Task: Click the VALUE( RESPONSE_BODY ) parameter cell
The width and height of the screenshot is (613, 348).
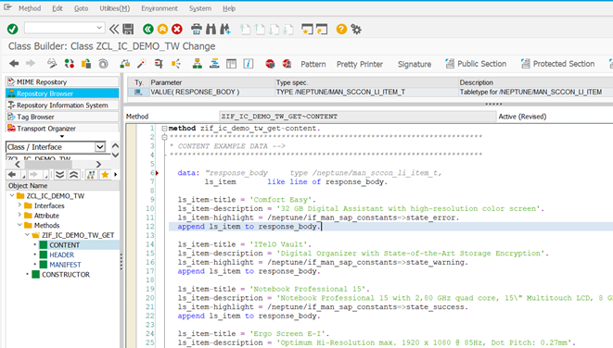Action: [x=211, y=92]
